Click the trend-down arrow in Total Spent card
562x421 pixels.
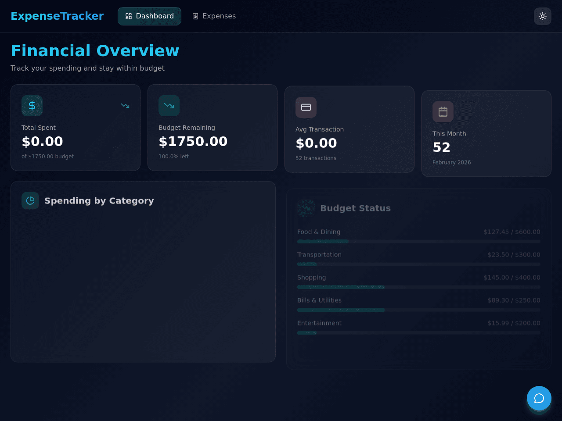coord(125,106)
